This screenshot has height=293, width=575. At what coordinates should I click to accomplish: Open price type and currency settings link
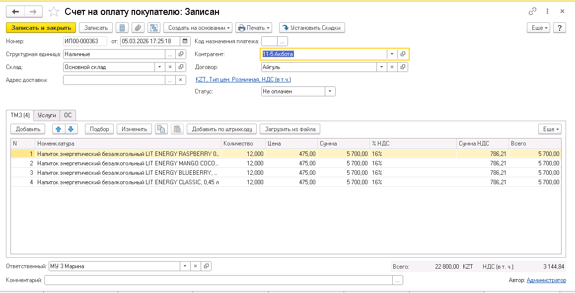(x=243, y=79)
